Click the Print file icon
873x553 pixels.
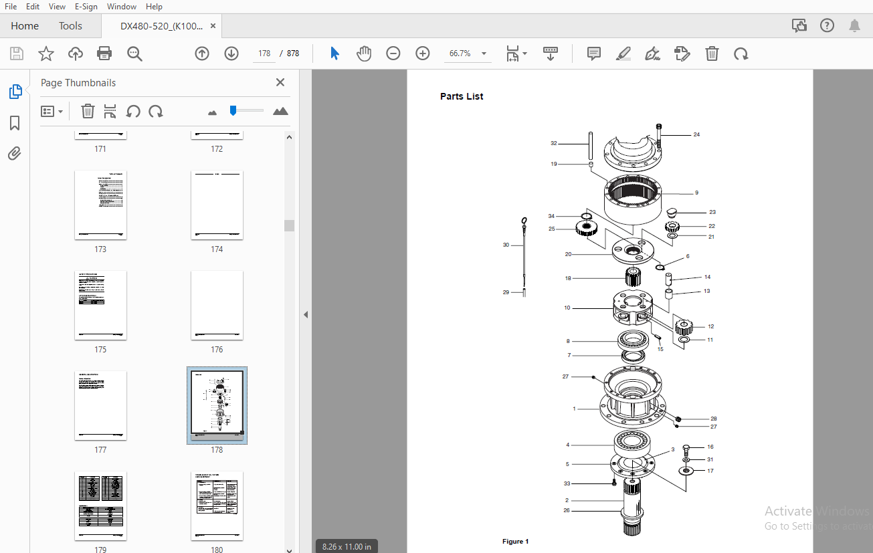tap(104, 53)
